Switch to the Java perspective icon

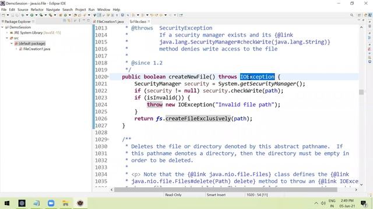coord(370,15)
